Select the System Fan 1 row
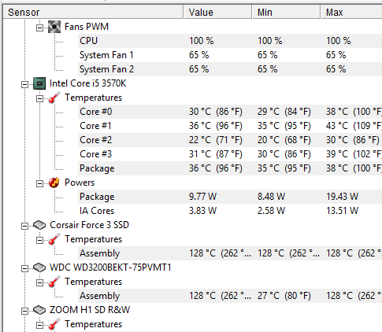The image size is (382, 332). [230, 55]
